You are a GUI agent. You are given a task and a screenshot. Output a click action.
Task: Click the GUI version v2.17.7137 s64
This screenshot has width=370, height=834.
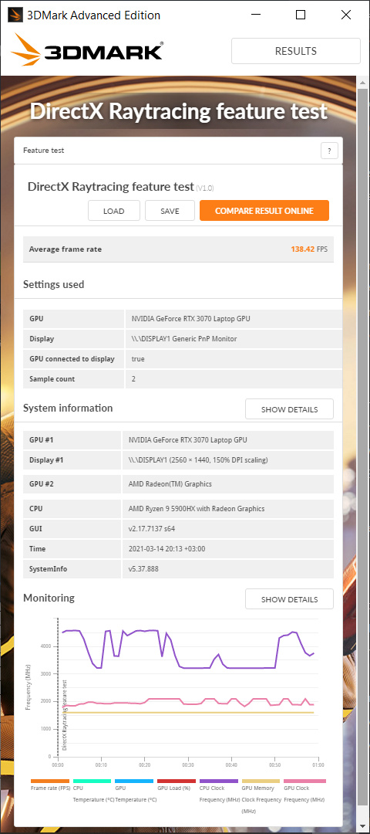coord(151,529)
